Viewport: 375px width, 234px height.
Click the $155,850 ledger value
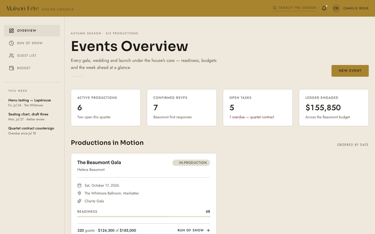click(x=323, y=107)
